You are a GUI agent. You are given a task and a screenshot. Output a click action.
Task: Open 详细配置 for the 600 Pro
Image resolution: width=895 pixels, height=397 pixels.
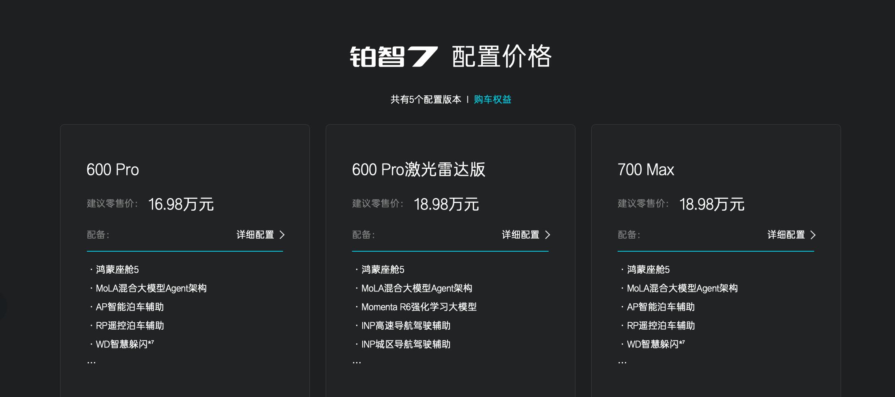pyautogui.click(x=261, y=235)
